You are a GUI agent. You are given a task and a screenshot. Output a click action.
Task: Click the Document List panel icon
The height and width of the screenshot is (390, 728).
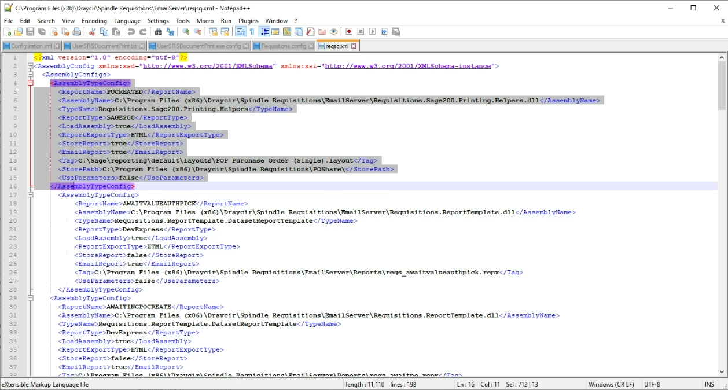tap(299, 31)
